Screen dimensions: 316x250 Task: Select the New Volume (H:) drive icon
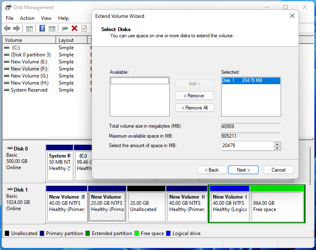7,83
